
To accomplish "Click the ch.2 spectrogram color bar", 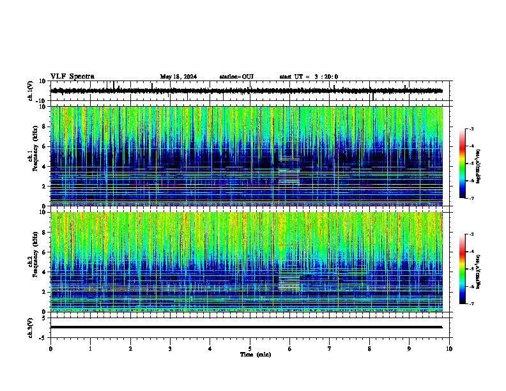I will (x=462, y=269).
